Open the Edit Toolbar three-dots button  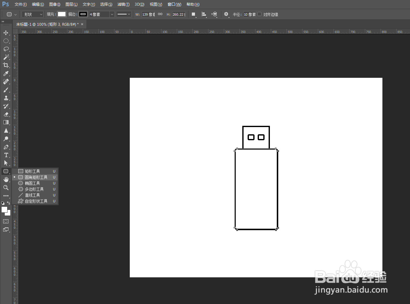[6, 196]
